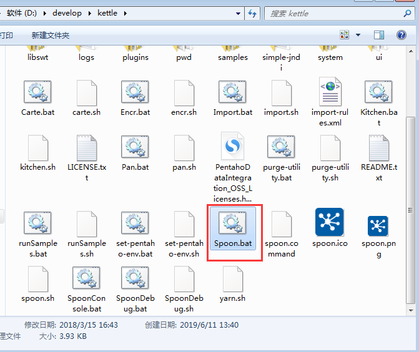Select the samples folder
Image resolution: width=419 pixels, height=352 pixels.
[233, 54]
